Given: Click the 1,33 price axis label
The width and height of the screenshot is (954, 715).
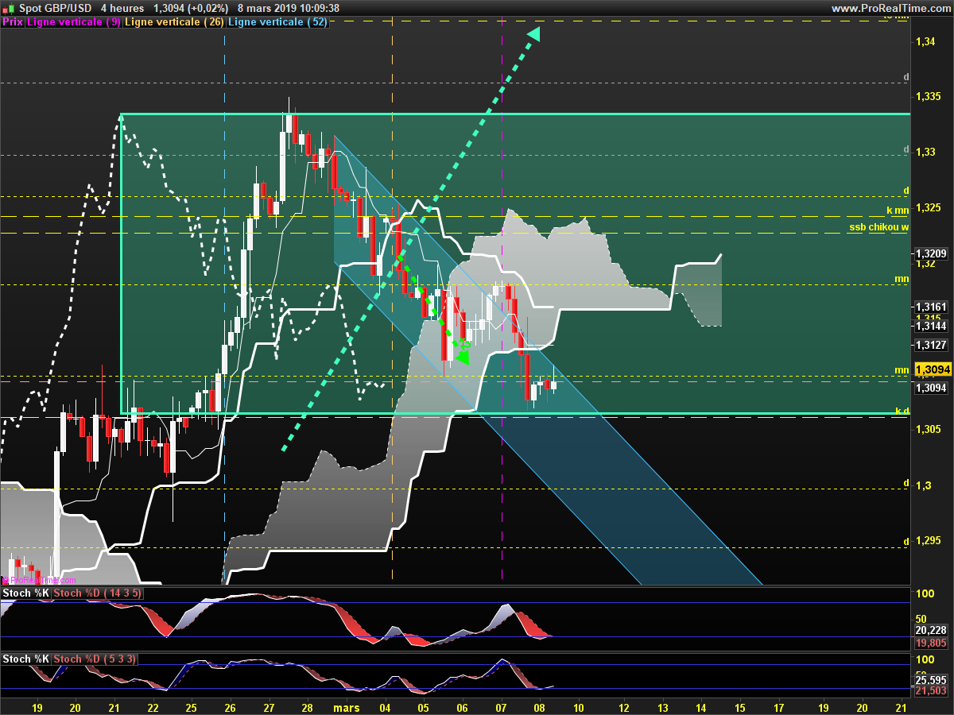Looking at the screenshot, I should point(926,152).
